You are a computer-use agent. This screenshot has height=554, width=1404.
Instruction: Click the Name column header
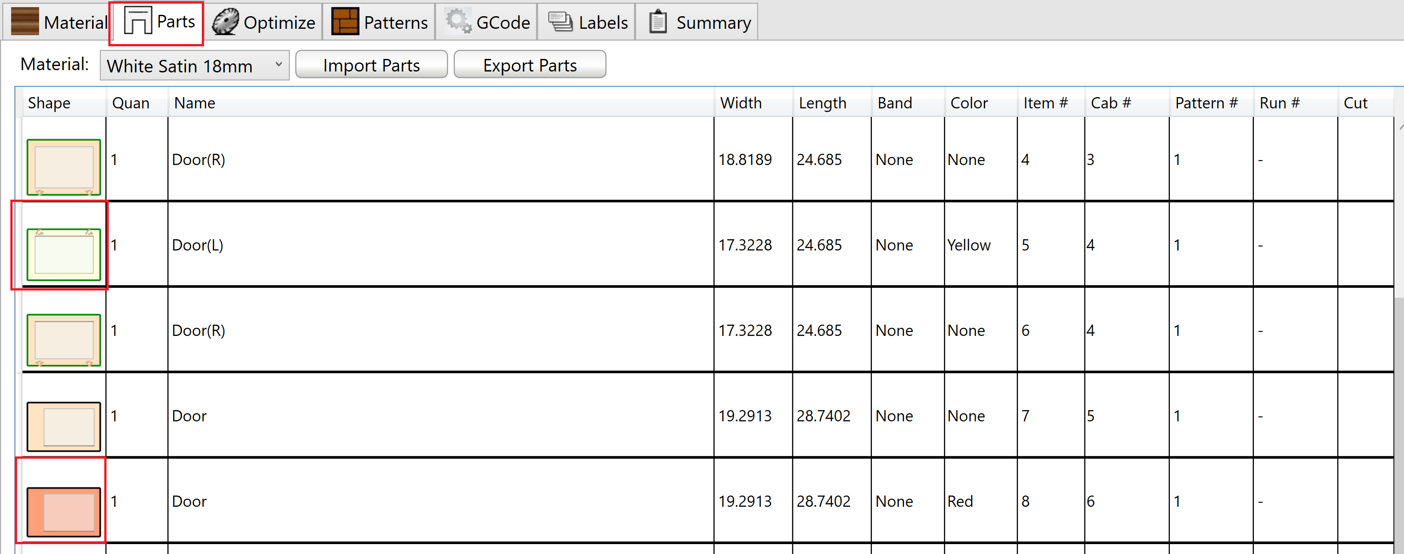(x=195, y=103)
